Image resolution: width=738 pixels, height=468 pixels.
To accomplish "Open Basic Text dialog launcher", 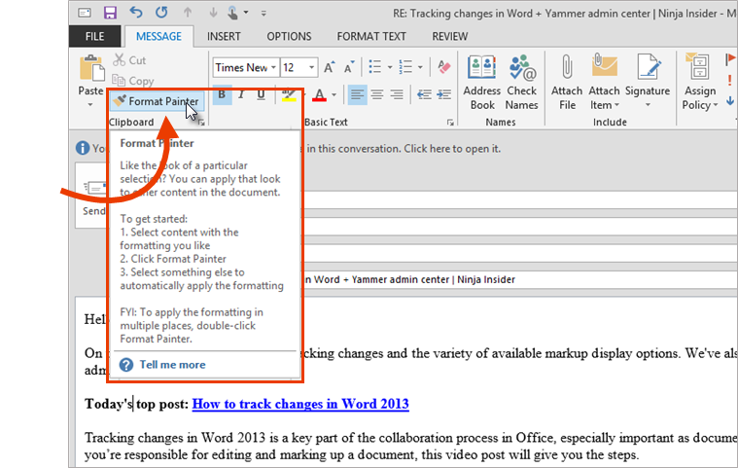I will click(x=450, y=123).
